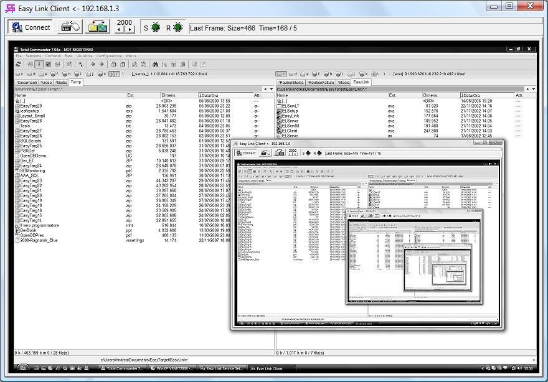The width and height of the screenshot is (548, 382).
Task: Click the green R status indicator
Action: (178, 27)
